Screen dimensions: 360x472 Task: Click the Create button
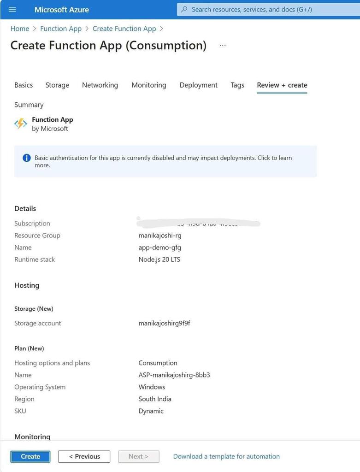click(30, 456)
